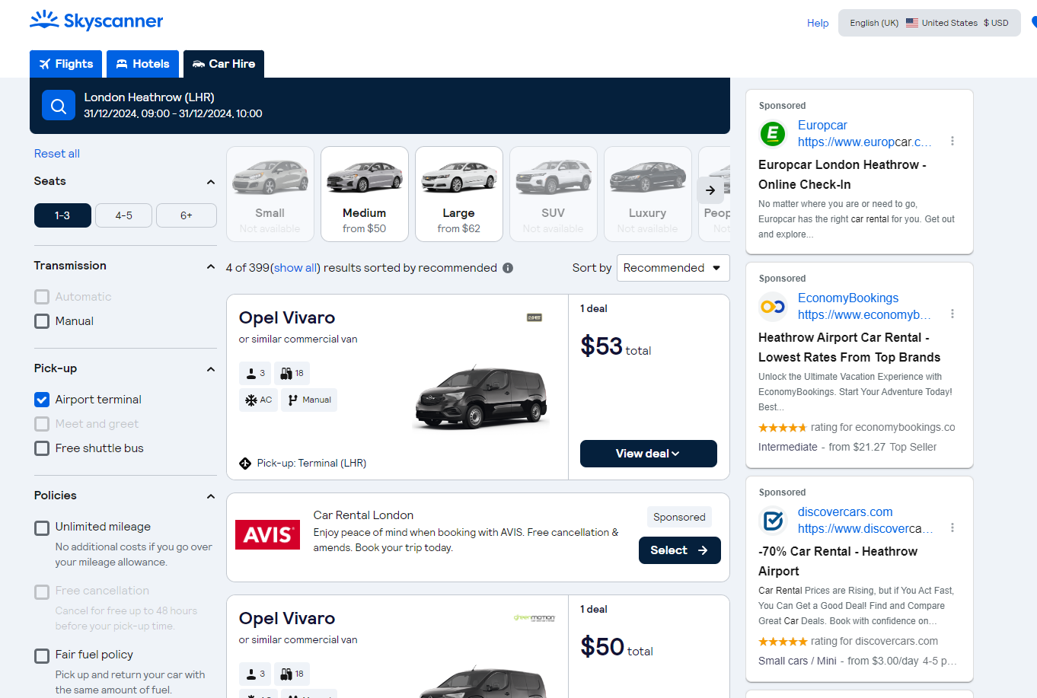Select the 6+ seats filter
Screen dimensions: 1037x698
(187, 215)
